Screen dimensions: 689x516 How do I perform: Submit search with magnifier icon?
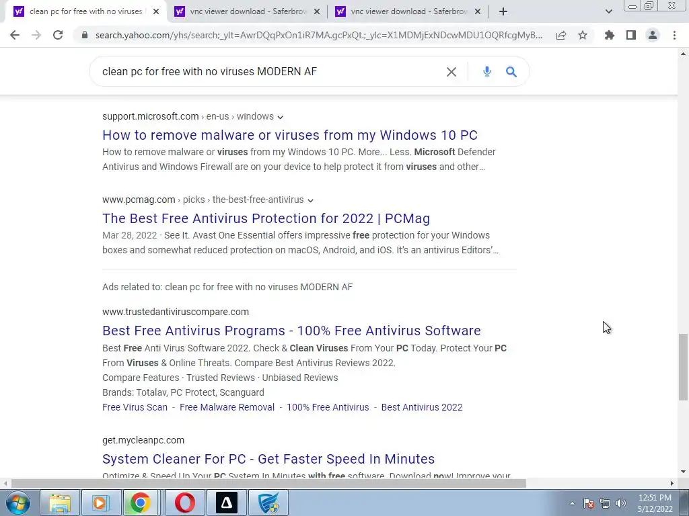click(511, 71)
